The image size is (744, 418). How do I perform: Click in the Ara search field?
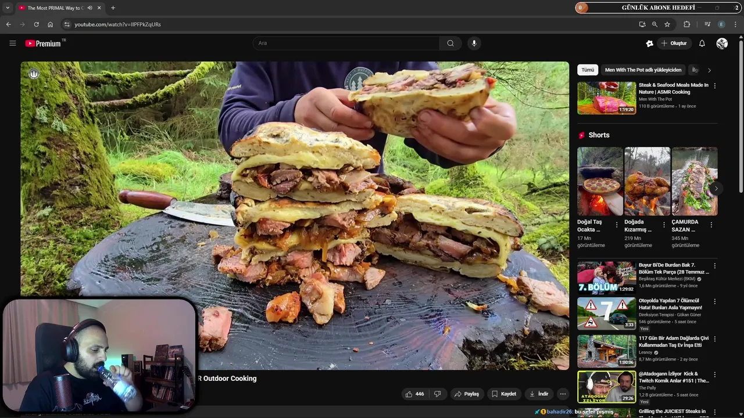(346, 43)
